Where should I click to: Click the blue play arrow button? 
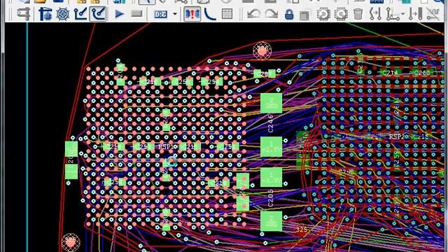(x=119, y=14)
